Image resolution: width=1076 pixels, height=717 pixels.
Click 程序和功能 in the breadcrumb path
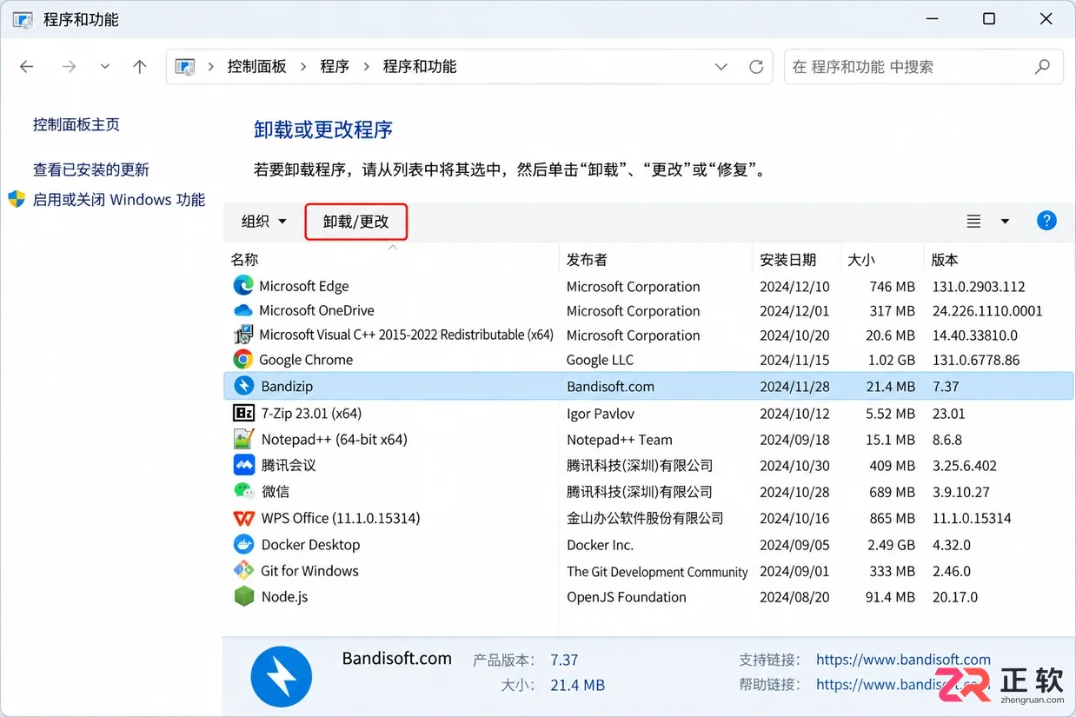pyautogui.click(x=420, y=67)
